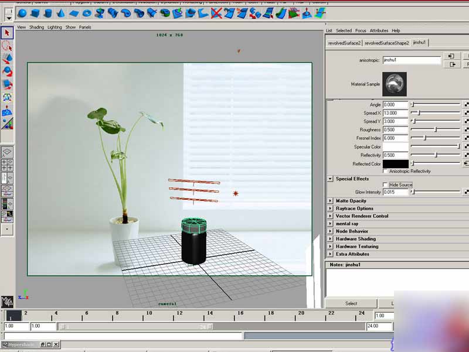Image resolution: width=469 pixels, height=352 pixels.
Task: Select the Soft Modification tool
Action: (x=7, y=111)
